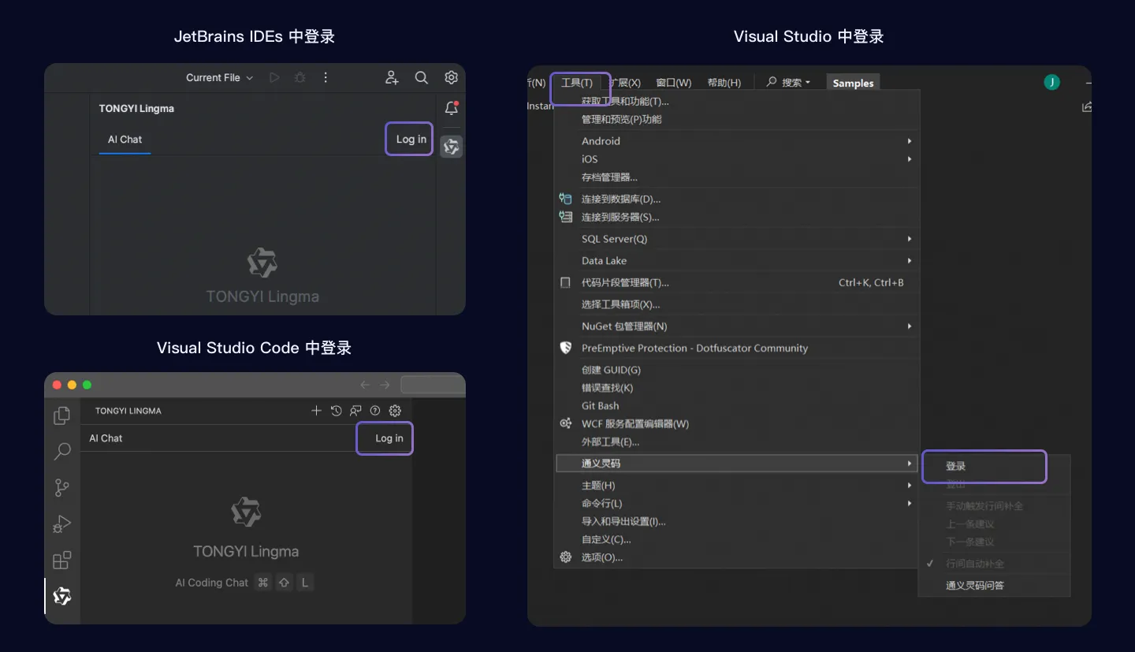1135x652 pixels.
Task: Click the feedback icon in VS Code Lingma panel
Action: click(356, 411)
